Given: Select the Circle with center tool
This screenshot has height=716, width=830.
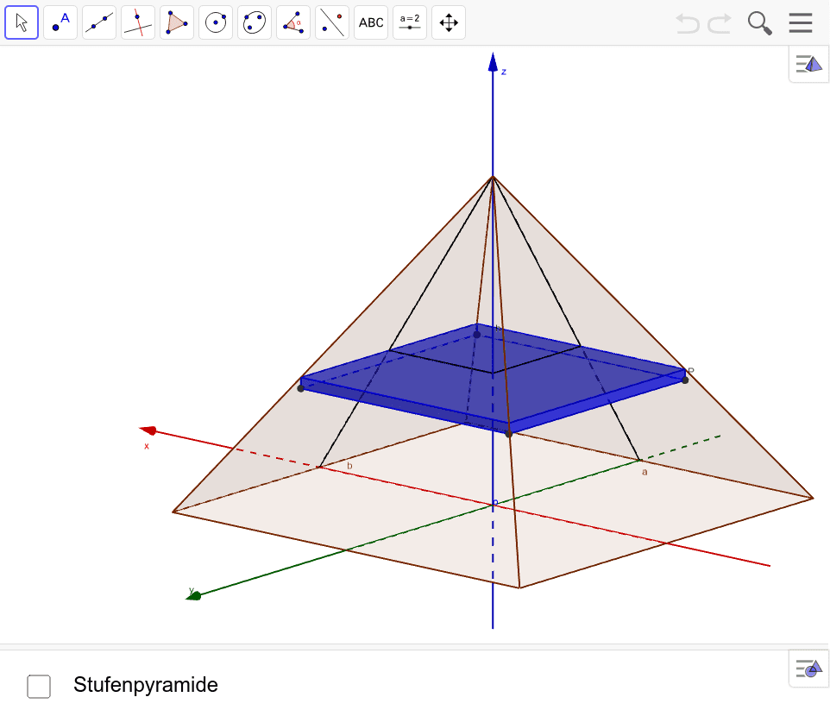Looking at the screenshot, I should click(x=216, y=22).
